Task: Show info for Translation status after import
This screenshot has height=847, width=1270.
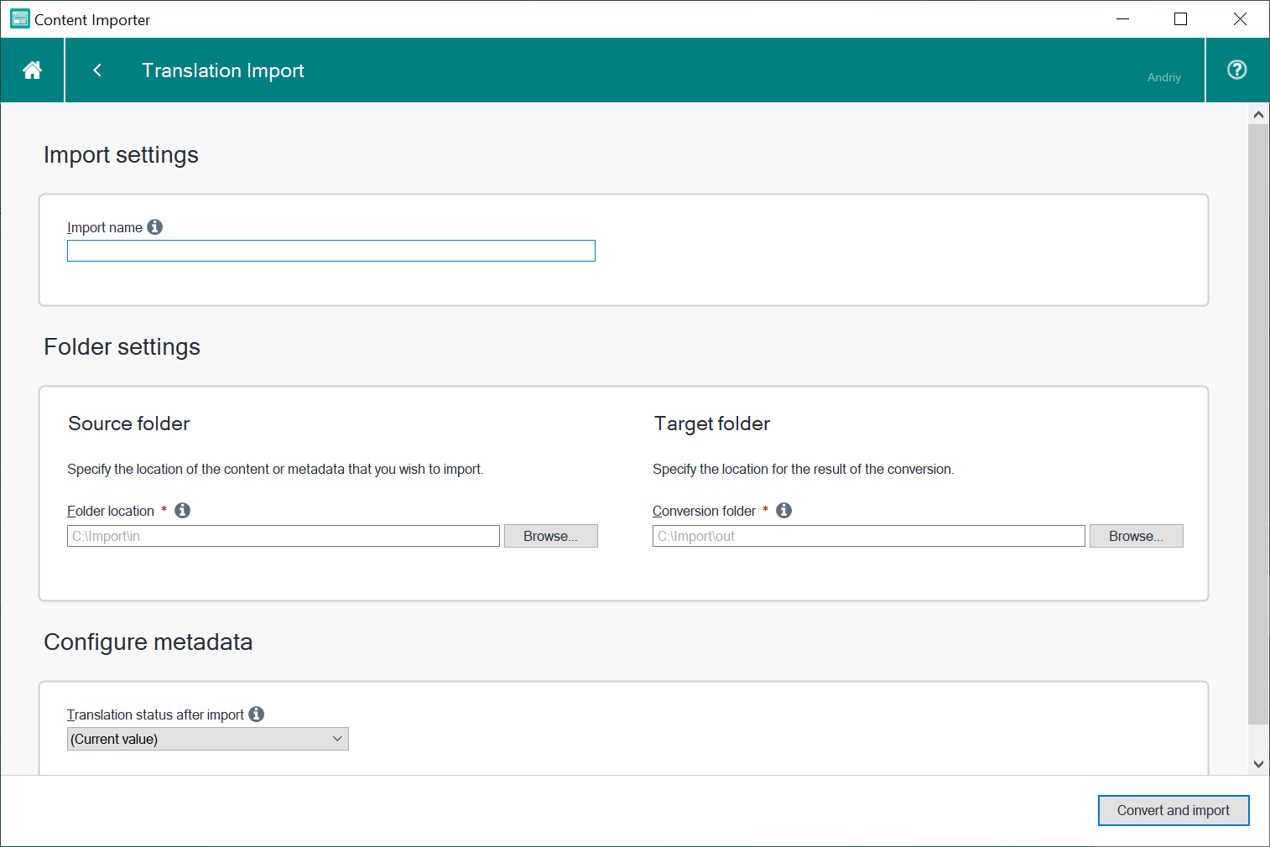Action: [x=257, y=714]
